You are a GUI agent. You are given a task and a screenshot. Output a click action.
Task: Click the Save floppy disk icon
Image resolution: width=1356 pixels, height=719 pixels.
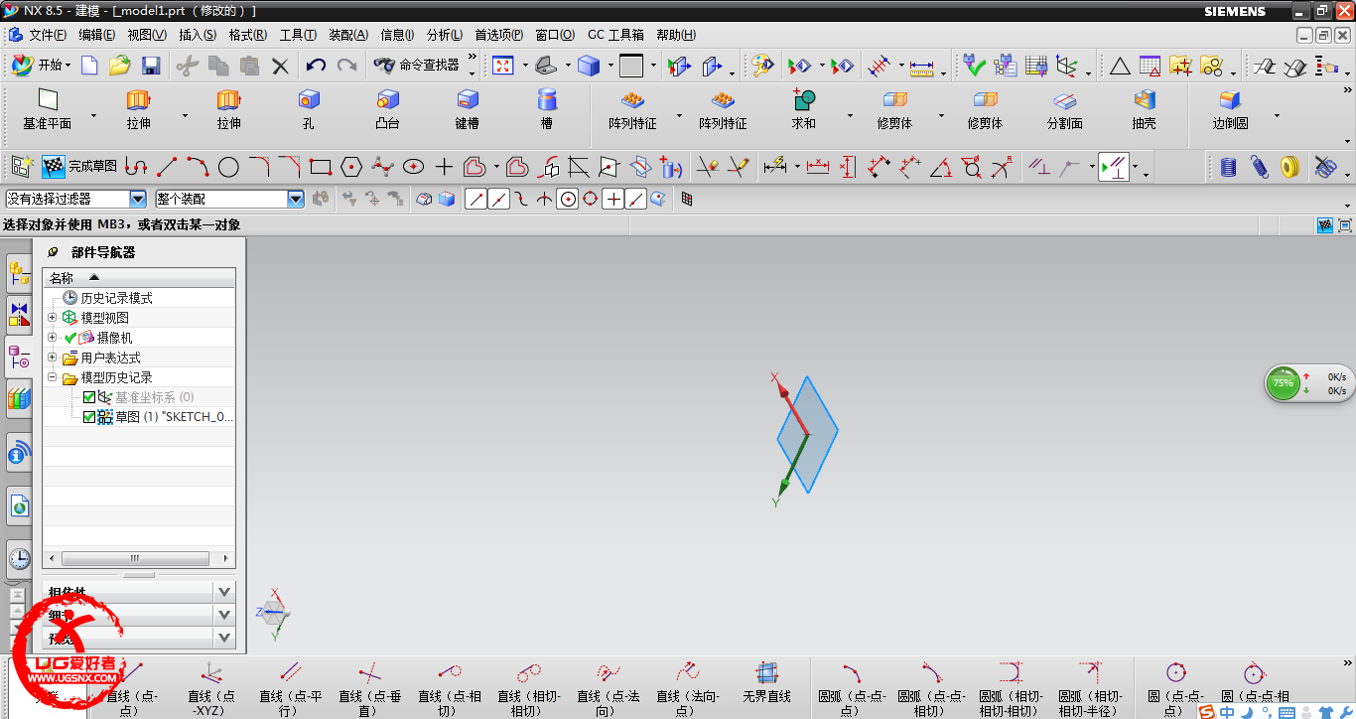(x=151, y=66)
